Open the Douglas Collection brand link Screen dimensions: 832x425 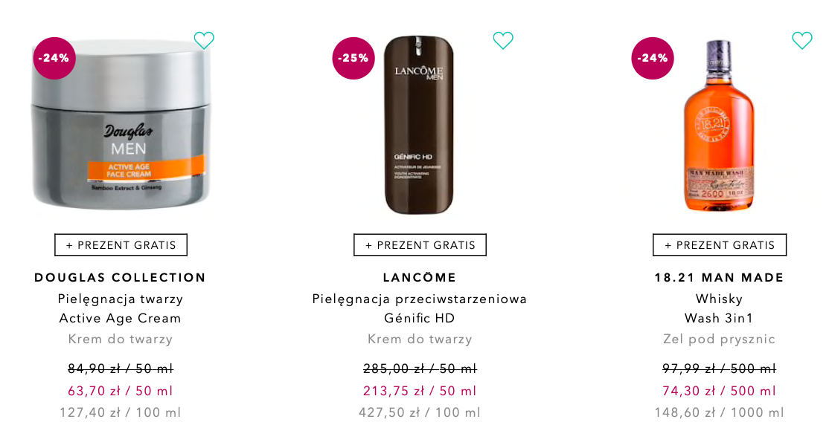click(x=121, y=278)
